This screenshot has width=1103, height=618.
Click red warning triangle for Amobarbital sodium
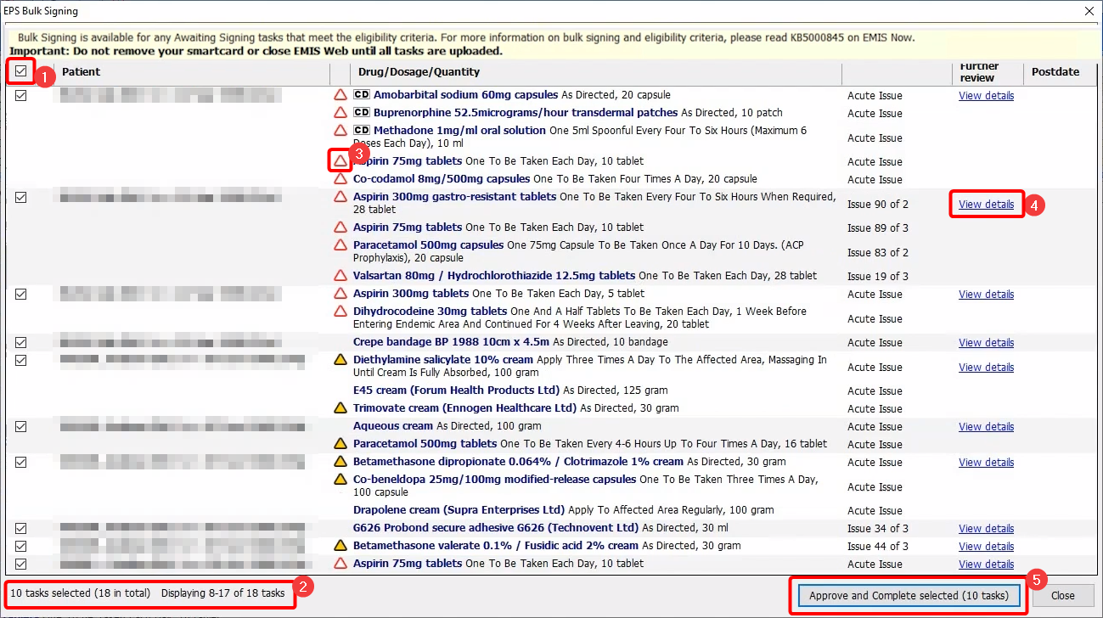coord(340,95)
